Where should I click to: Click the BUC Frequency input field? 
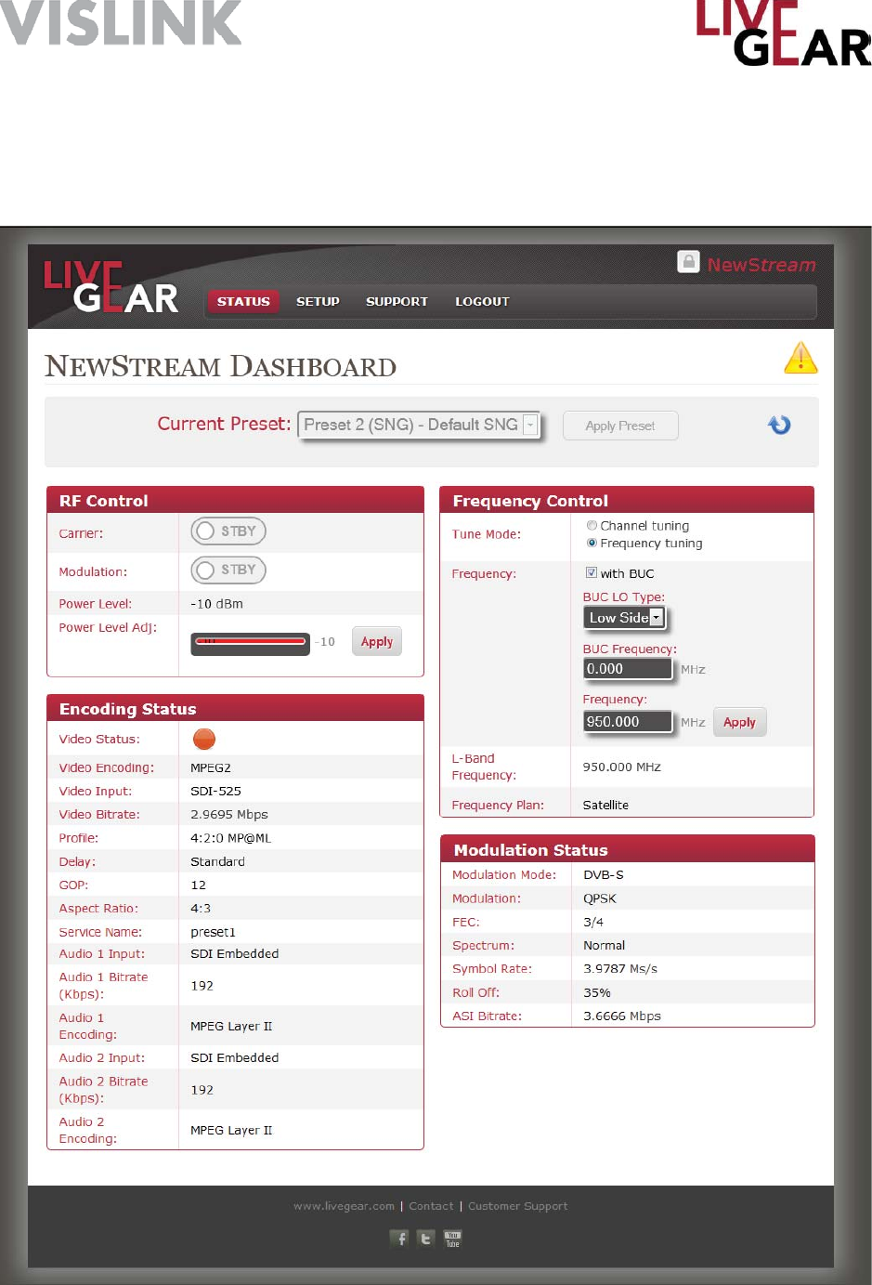[x=627, y=669]
